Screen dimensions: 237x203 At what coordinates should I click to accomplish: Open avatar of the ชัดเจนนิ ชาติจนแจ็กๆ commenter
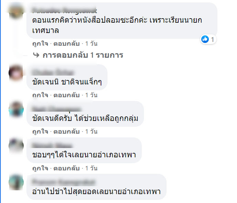(x=16, y=73)
